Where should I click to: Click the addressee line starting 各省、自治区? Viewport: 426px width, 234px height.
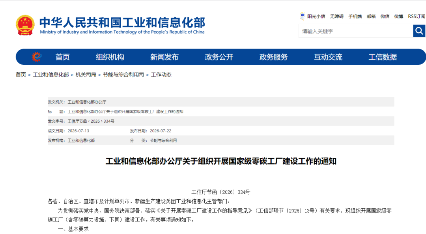138,201
